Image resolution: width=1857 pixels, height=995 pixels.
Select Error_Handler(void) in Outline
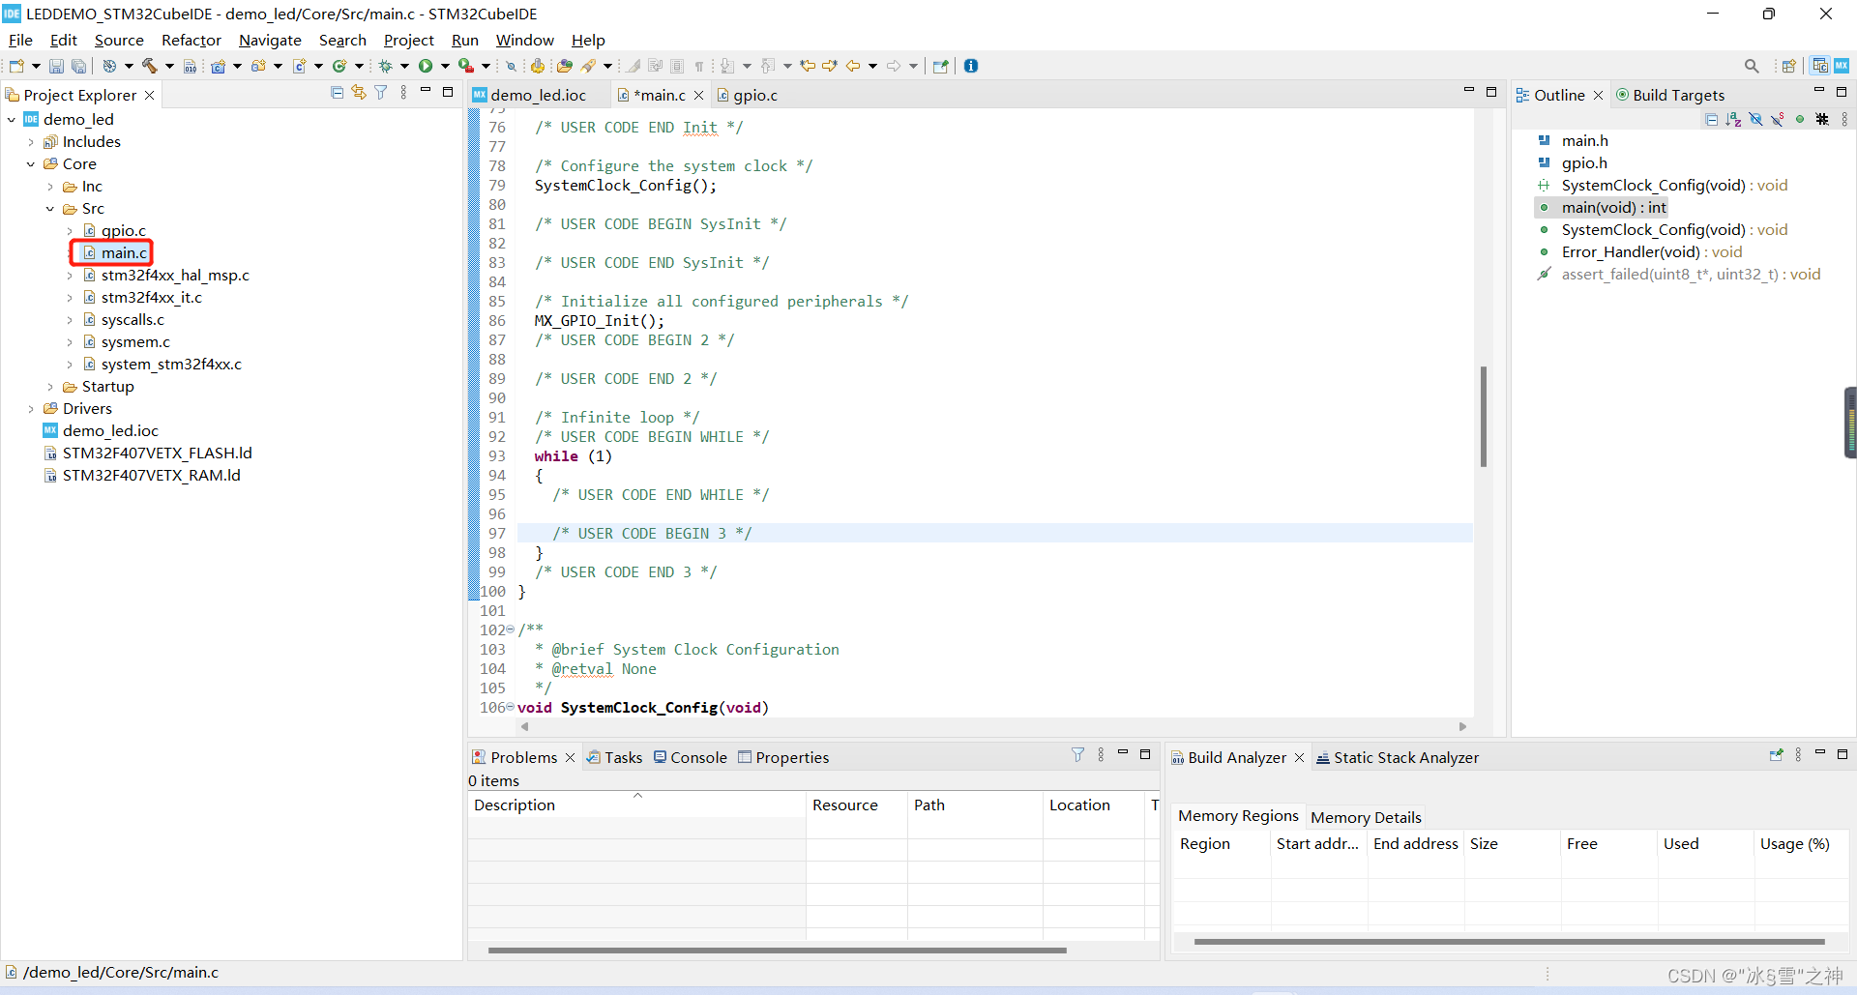(x=1651, y=251)
